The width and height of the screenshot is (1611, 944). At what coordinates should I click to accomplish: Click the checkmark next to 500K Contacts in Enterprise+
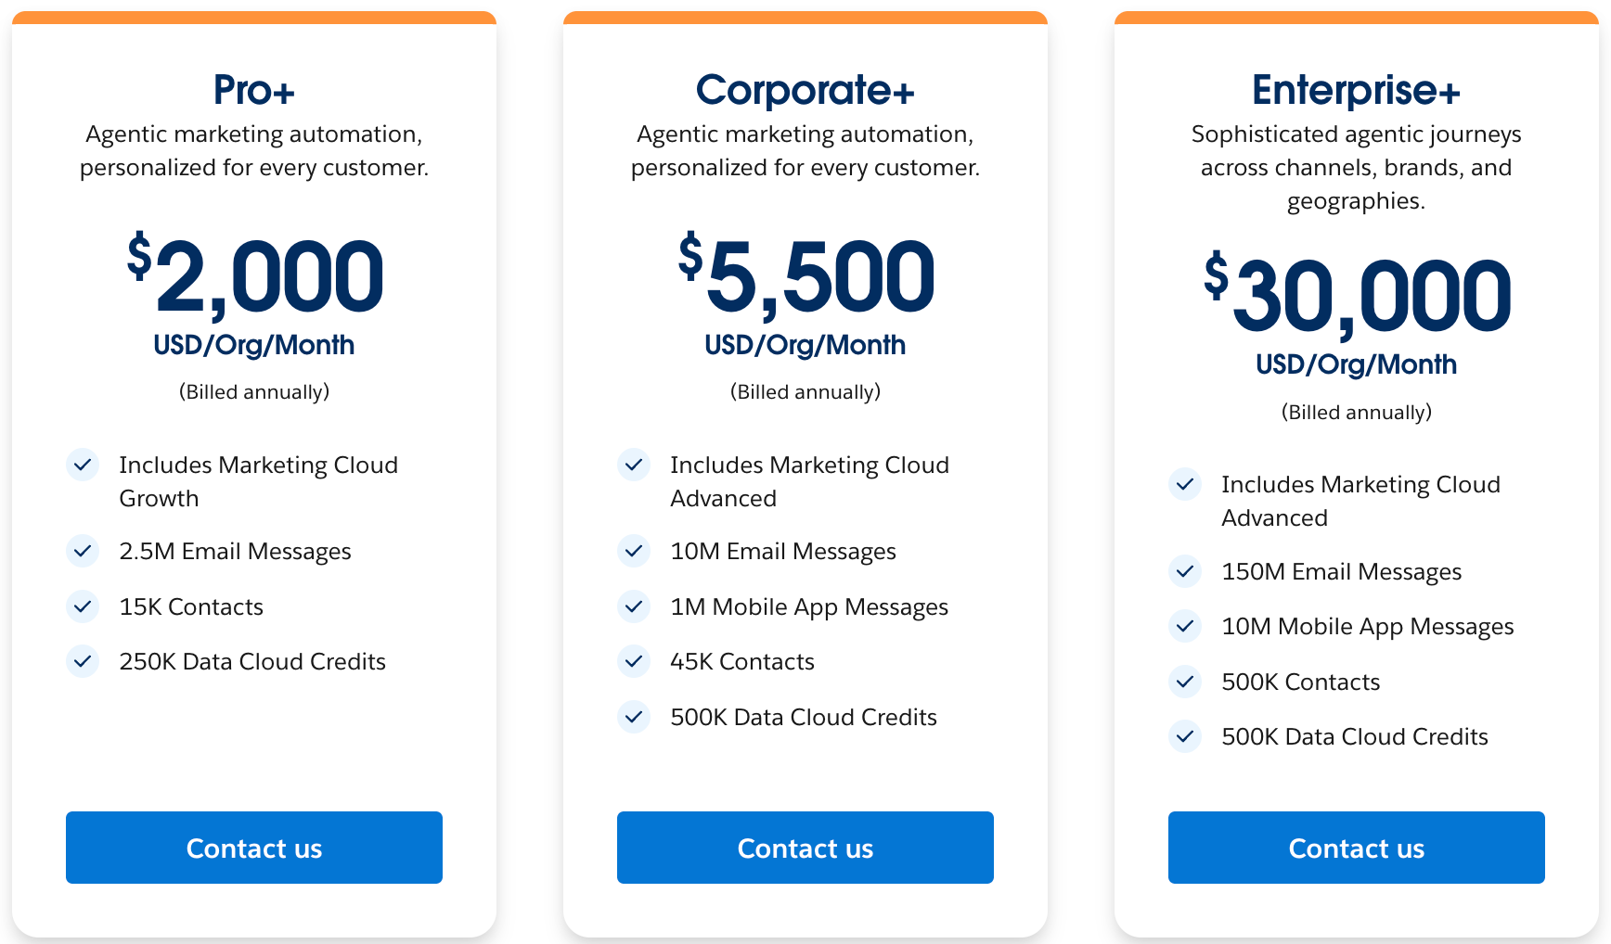1185,682
